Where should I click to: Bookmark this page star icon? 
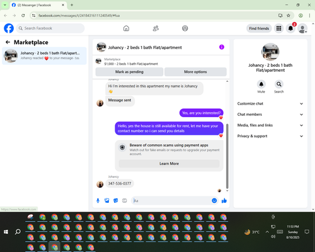click(x=289, y=16)
